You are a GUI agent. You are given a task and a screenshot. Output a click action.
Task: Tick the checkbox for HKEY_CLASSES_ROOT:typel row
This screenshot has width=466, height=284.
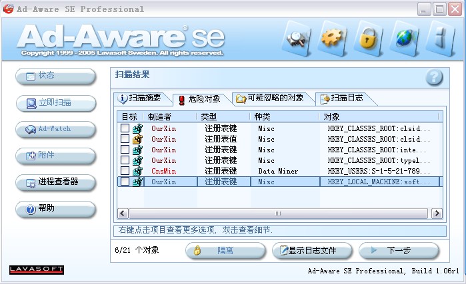[125, 160]
